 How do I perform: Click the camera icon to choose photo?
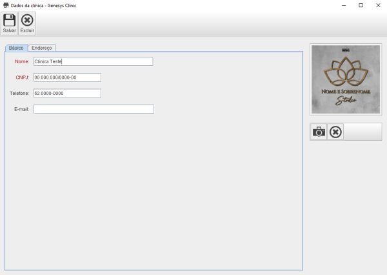click(319, 132)
